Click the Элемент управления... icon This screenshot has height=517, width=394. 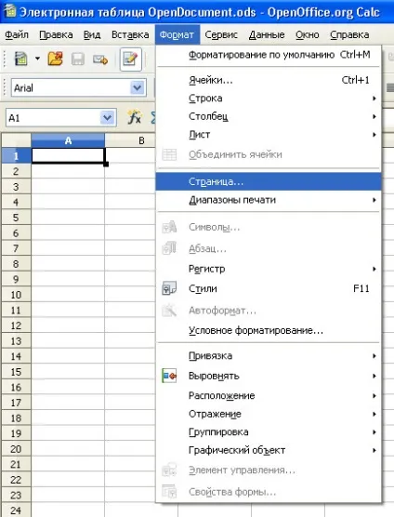(169, 470)
